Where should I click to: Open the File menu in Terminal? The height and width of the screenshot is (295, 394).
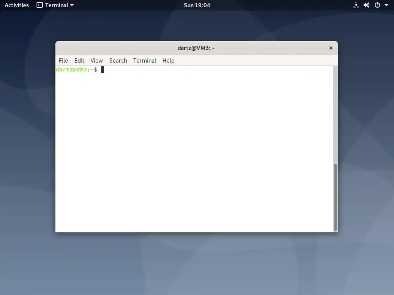click(x=63, y=60)
